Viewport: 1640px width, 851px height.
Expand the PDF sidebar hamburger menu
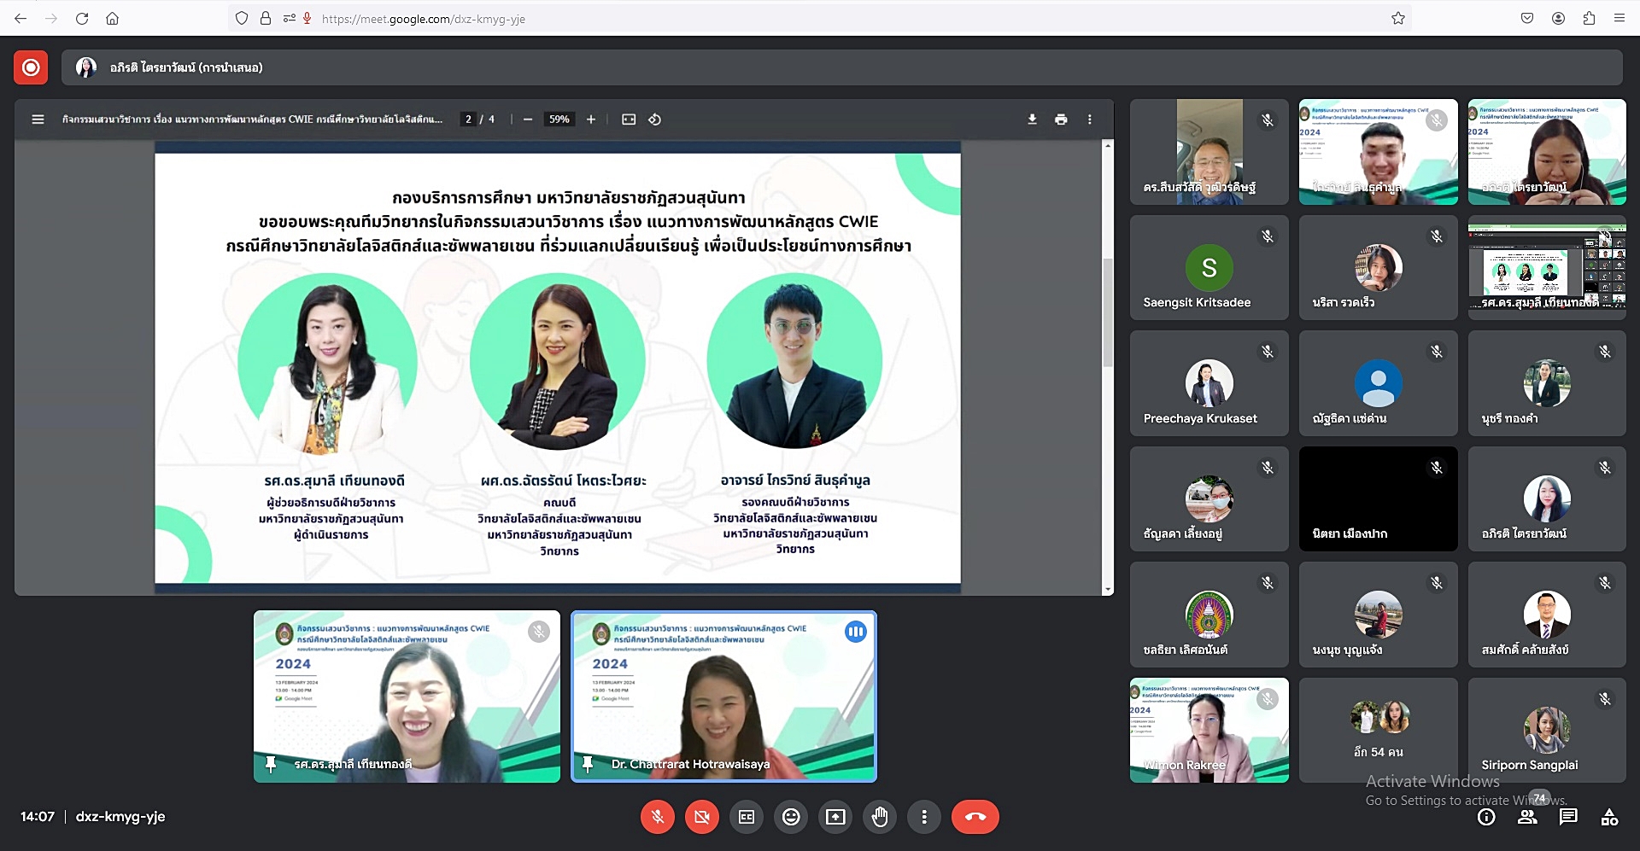(x=38, y=119)
